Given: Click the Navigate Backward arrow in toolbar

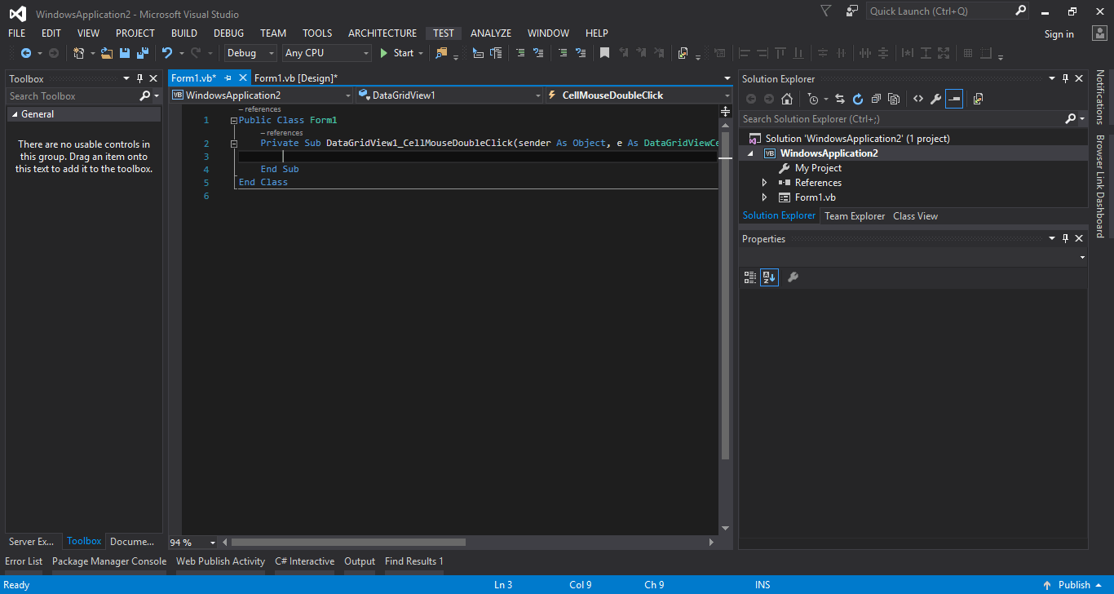Looking at the screenshot, I should point(26,53).
